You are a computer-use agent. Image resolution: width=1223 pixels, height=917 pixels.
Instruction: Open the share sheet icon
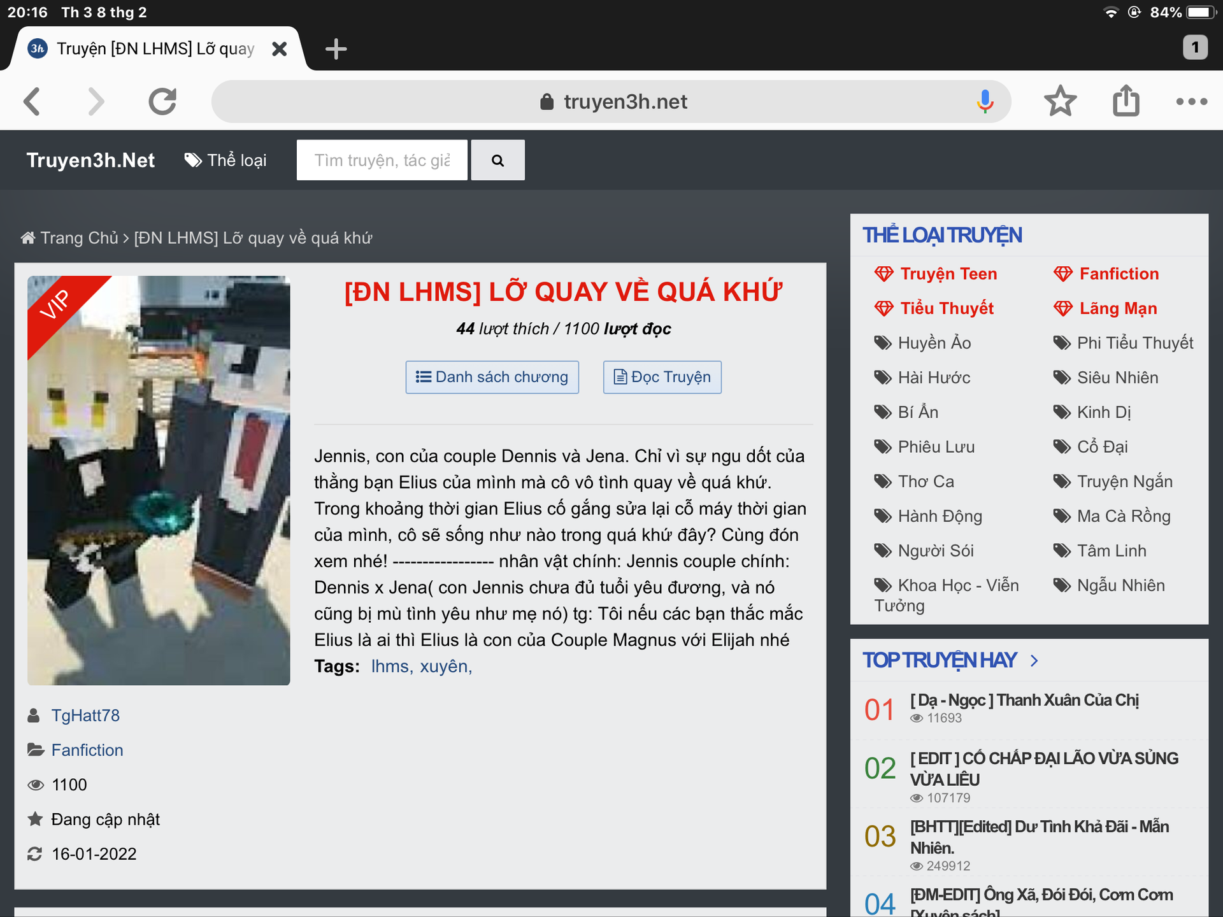[x=1126, y=101]
